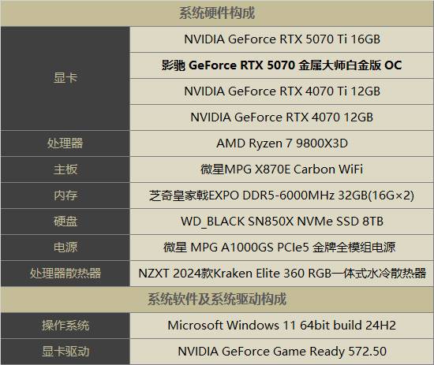
Task: Select the RTX 4070 Ti 12GB cell
Action: pyautogui.click(x=282, y=91)
